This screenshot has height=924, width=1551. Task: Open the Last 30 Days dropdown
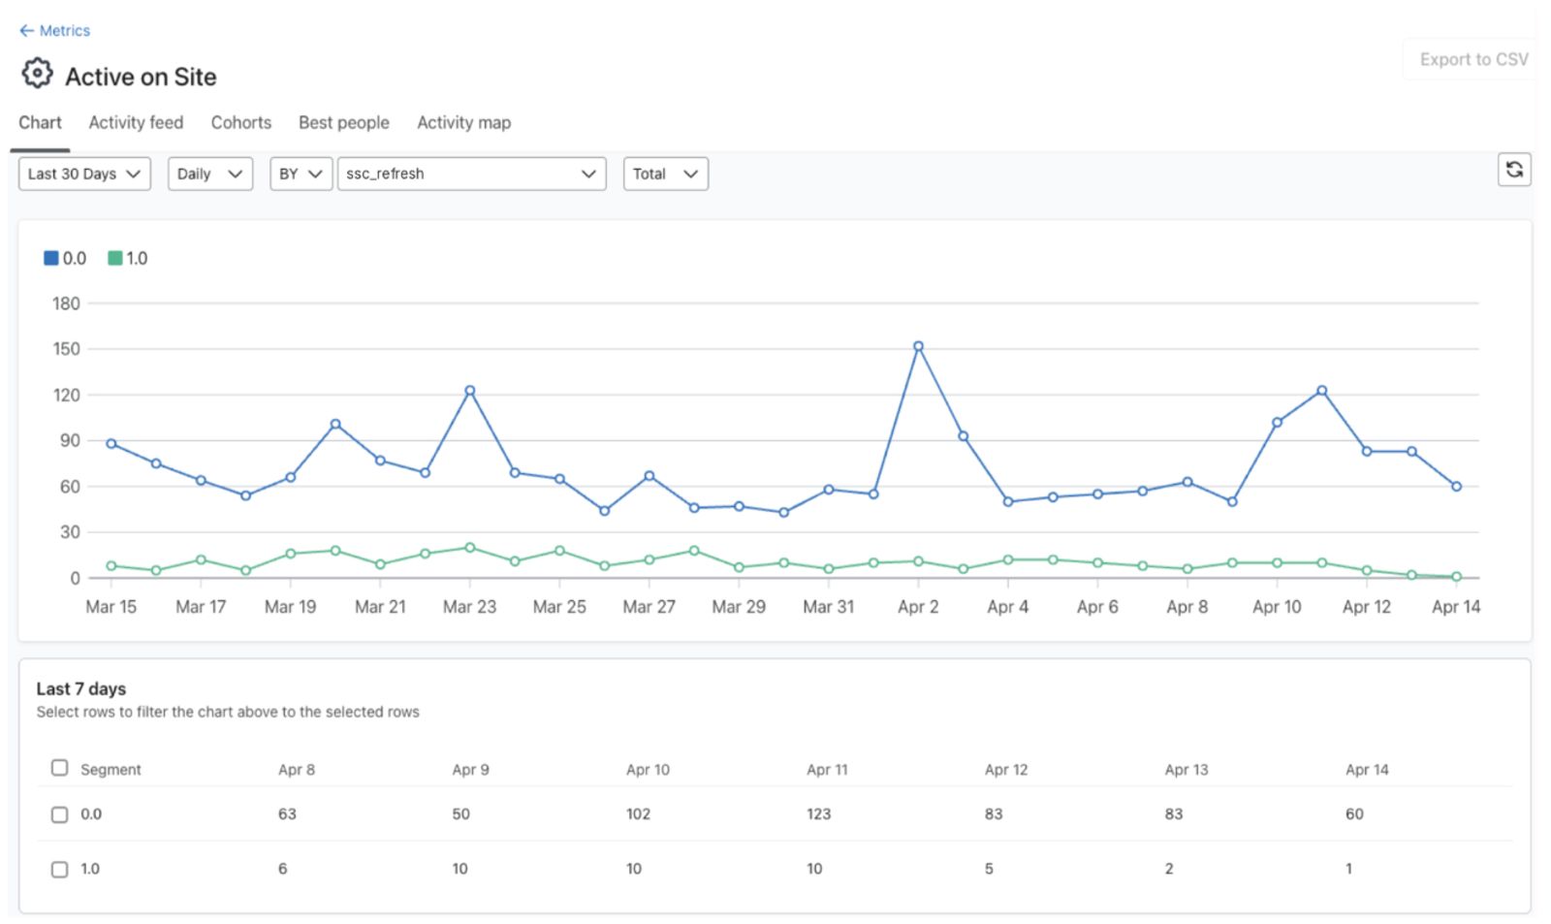click(x=84, y=174)
